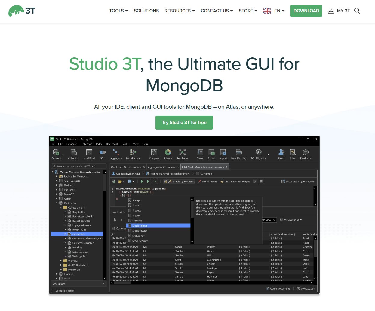
Task: Click the save script floppy disk icon
Action: [x=130, y=181]
